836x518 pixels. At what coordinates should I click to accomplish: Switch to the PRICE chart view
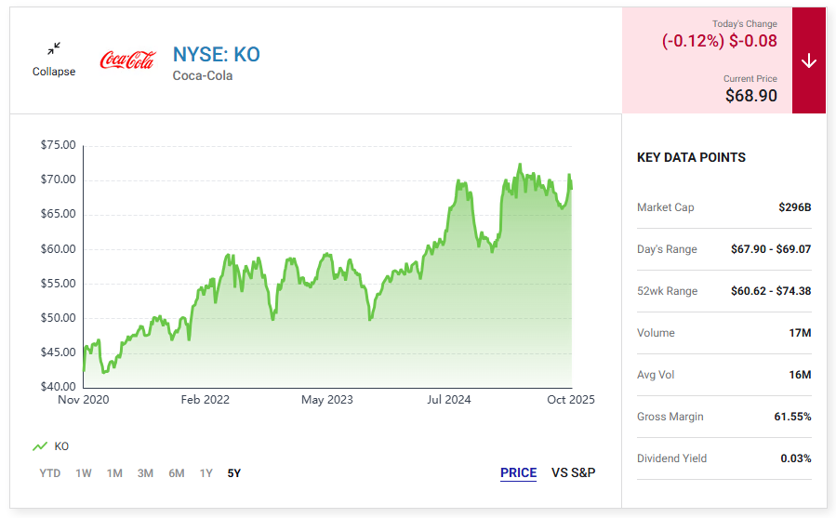tap(518, 472)
